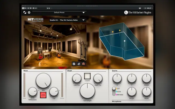This screenshot has height=109, width=175.
Task: Select the U67 microphone option
Action: tap(118, 89)
